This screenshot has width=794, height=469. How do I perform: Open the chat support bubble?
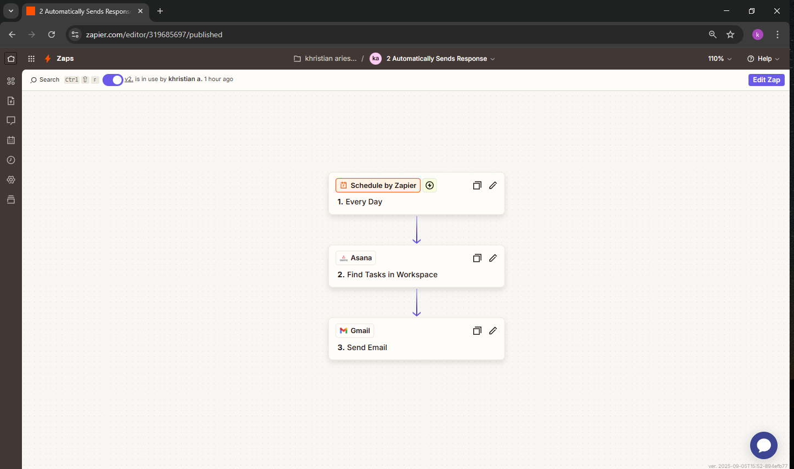tap(764, 445)
